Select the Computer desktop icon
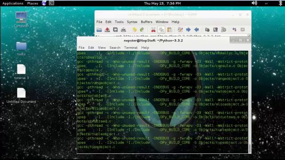 [21, 20]
